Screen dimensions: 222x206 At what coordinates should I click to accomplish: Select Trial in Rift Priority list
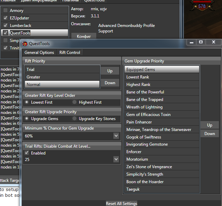[x=62, y=70]
